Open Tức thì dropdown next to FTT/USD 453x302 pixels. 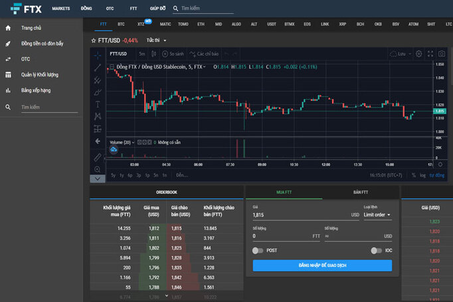click(156, 40)
